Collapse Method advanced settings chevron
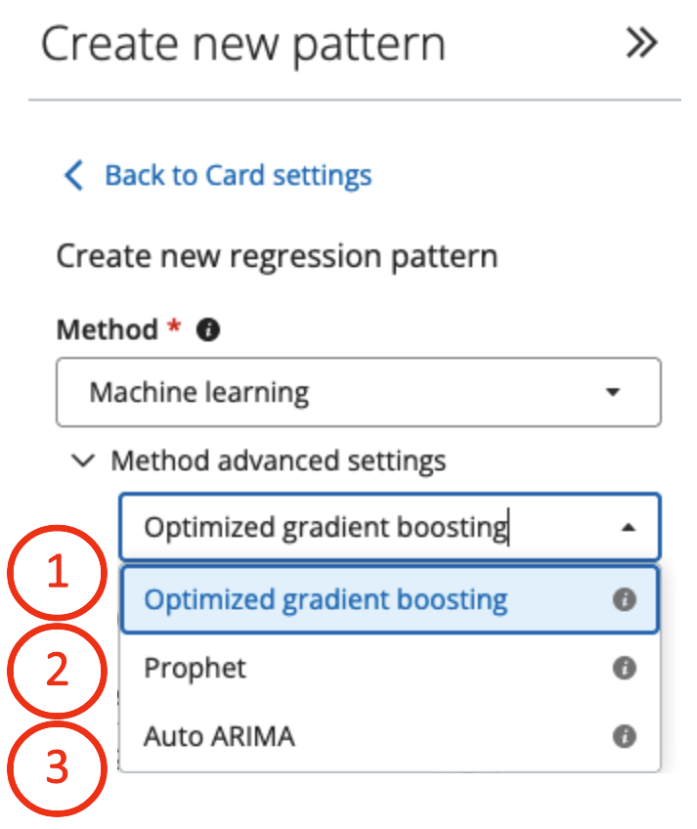The height and width of the screenshot is (829, 697). coord(86,460)
